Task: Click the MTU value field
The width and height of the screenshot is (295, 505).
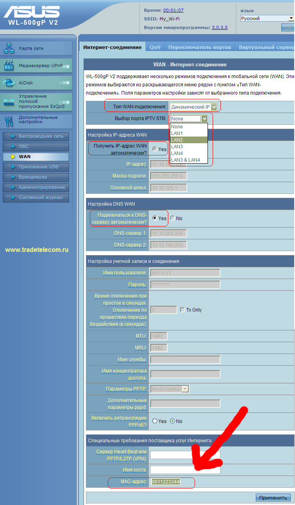Action: point(159,336)
